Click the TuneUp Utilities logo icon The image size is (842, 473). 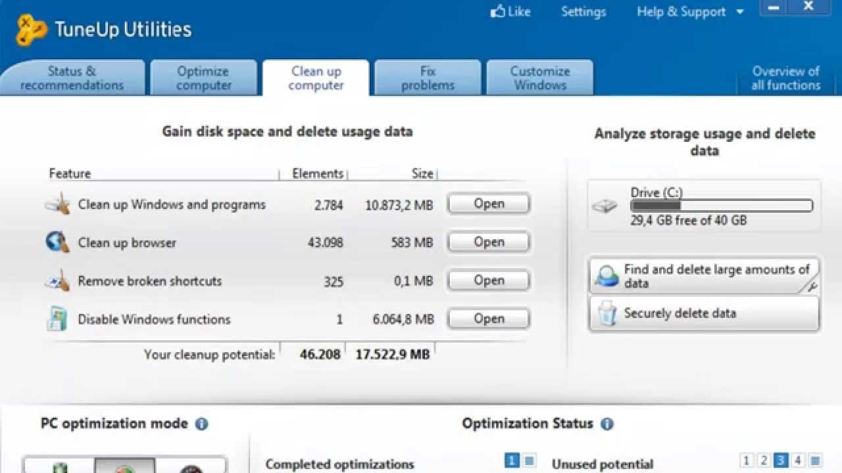click(31, 30)
